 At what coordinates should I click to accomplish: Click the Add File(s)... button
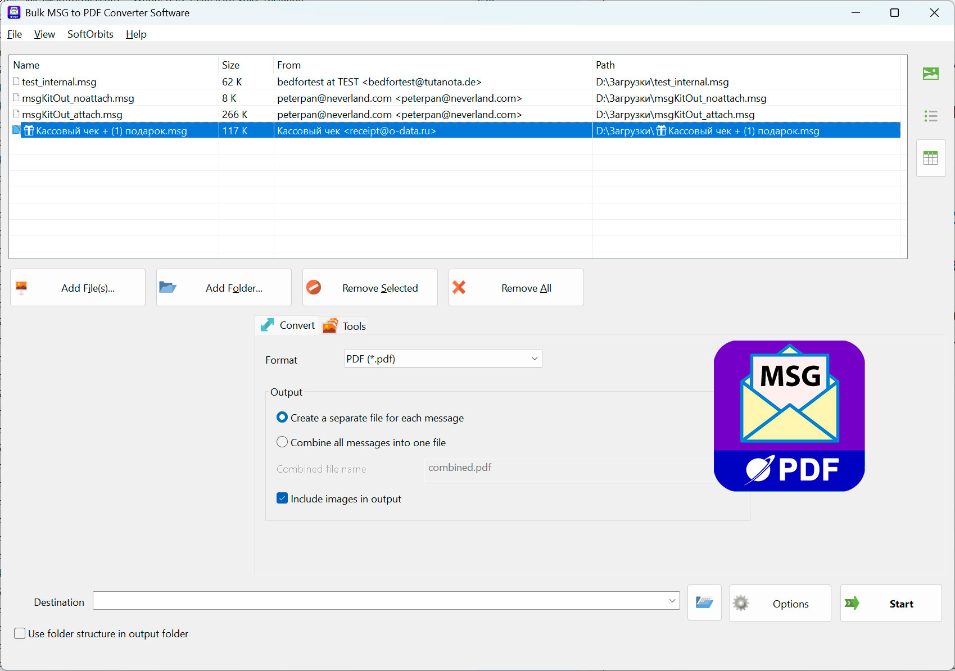78,288
